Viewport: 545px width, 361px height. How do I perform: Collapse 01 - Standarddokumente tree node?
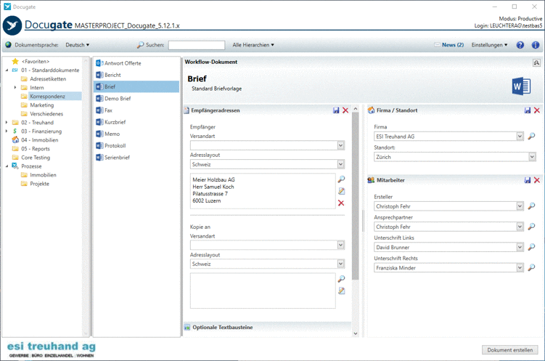coord(7,70)
